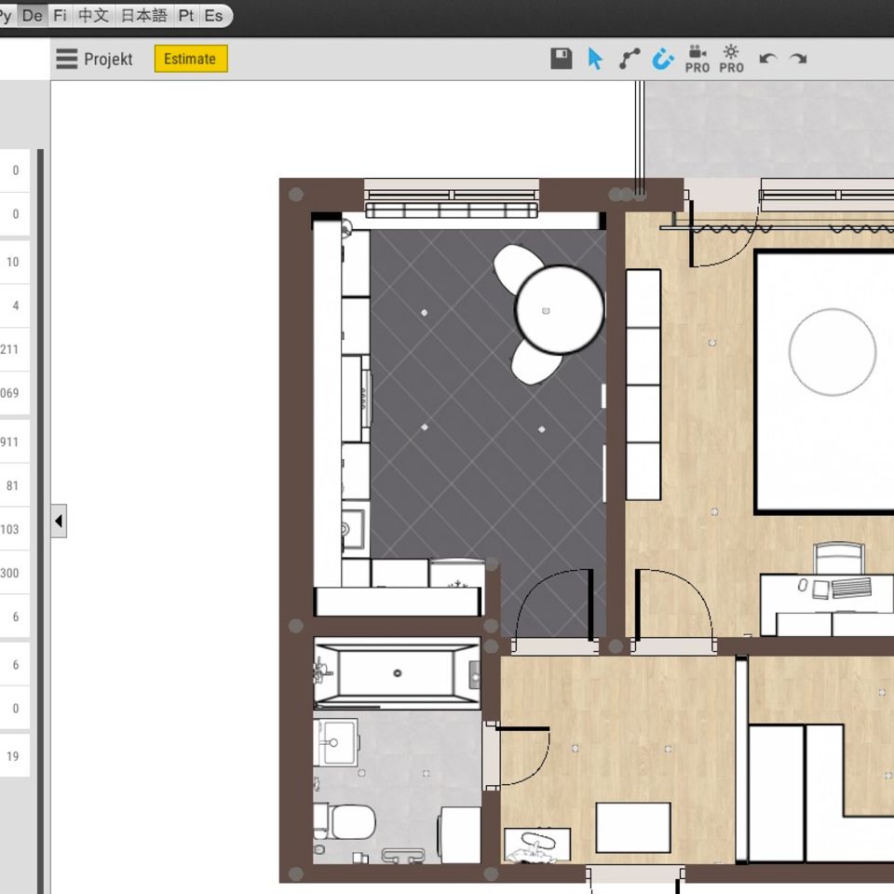
Task: Undo the last action
Action: coord(767,59)
